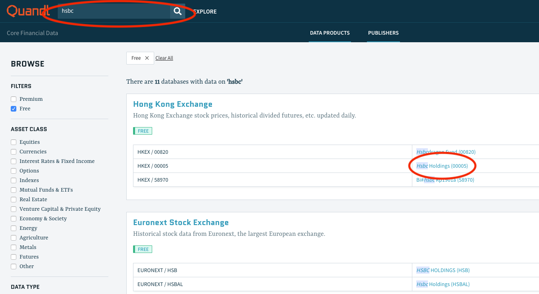Open the EXPLORE menu
The height and width of the screenshot is (294, 539).
[x=204, y=12]
